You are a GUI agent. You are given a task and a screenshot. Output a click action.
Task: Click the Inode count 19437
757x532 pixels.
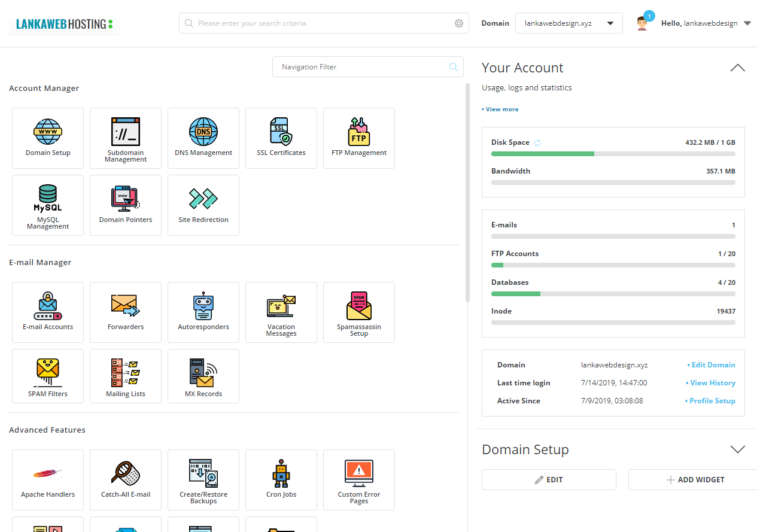pos(726,311)
